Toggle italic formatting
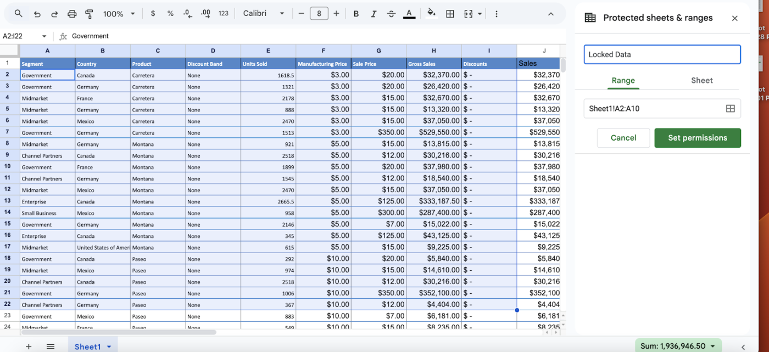 pyautogui.click(x=374, y=14)
